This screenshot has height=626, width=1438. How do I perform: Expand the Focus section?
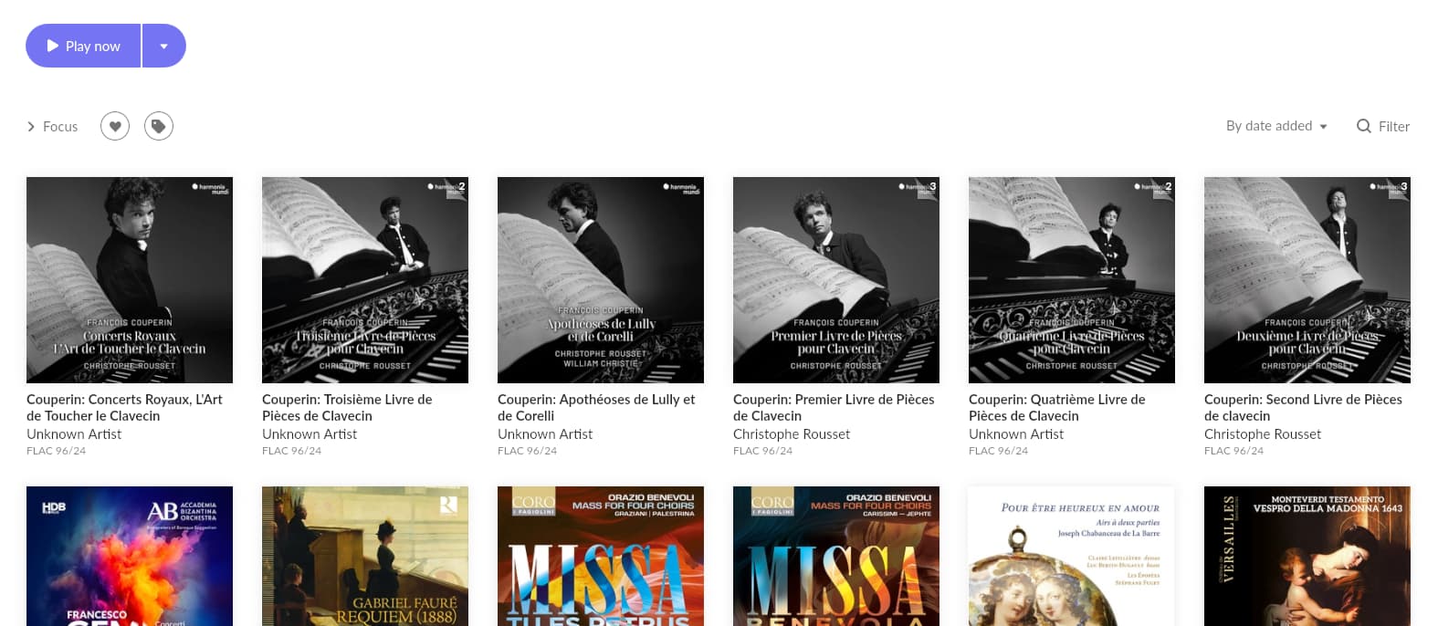click(x=52, y=127)
